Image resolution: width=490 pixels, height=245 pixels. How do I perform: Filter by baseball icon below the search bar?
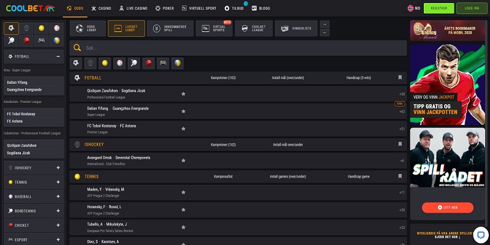(x=119, y=63)
